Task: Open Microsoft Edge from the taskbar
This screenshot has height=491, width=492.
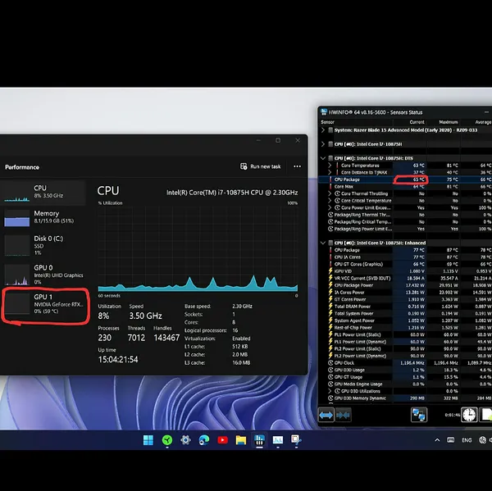Action: pyautogui.click(x=204, y=440)
